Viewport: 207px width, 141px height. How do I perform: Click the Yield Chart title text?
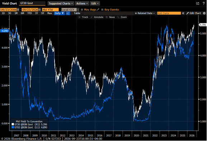[9, 4]
